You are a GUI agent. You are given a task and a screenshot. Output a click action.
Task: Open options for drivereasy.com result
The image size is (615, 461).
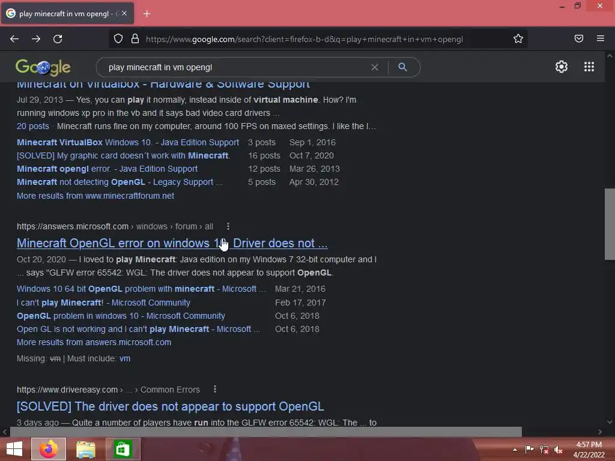(215, 389)
